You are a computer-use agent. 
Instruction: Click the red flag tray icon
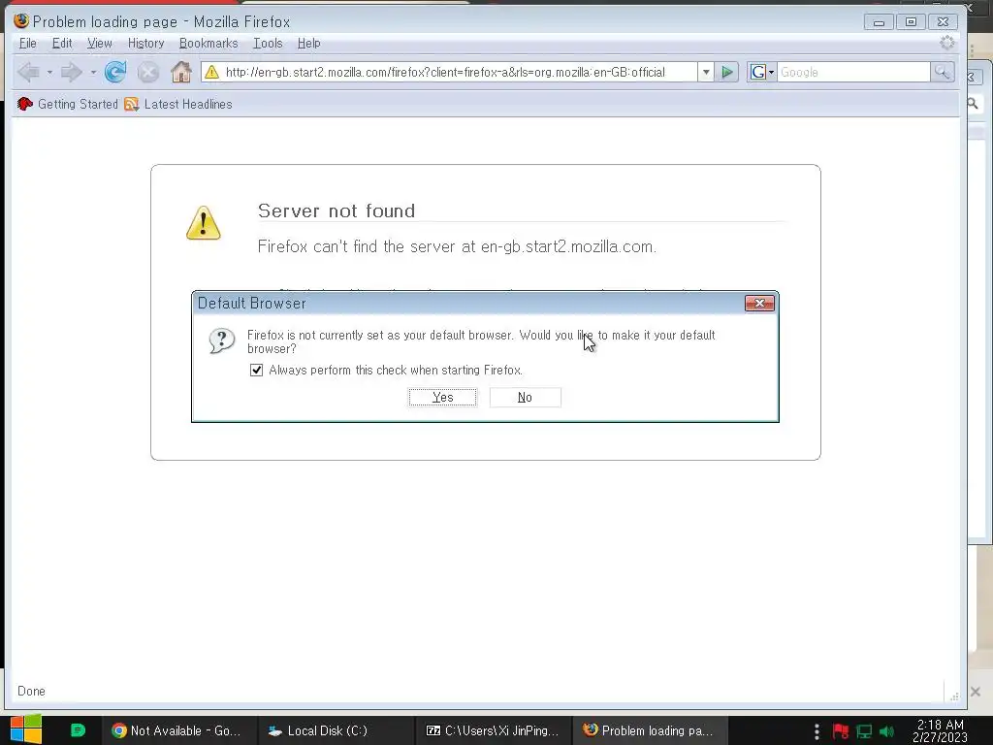[841, 731]
